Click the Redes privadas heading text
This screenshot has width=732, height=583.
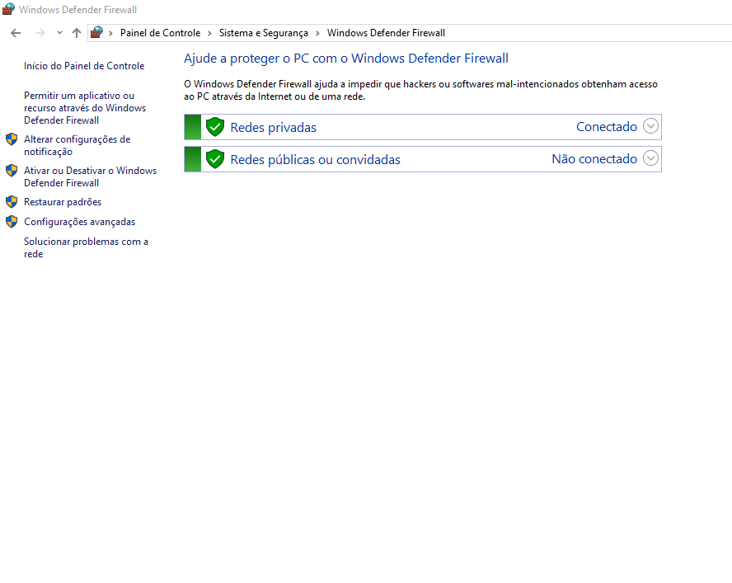tap(273, 127)
